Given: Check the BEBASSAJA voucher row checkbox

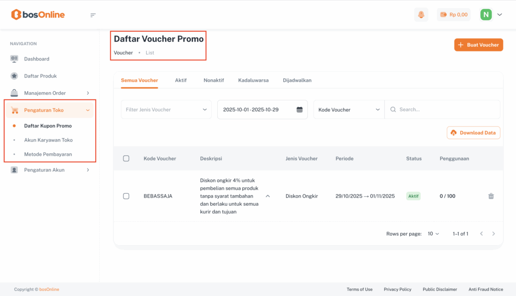Looking at the screenshot, I should 126,196.
